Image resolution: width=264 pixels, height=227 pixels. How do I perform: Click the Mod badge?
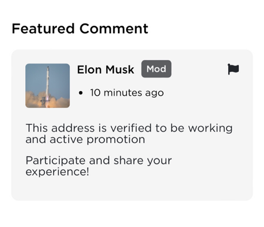pyautogui.click(x=156, y=69)
